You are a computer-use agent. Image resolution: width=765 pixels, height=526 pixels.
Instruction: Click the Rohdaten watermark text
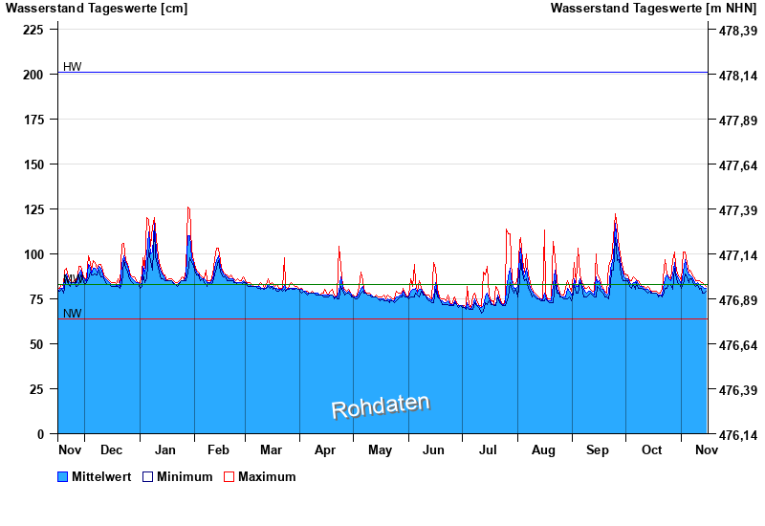380,405
